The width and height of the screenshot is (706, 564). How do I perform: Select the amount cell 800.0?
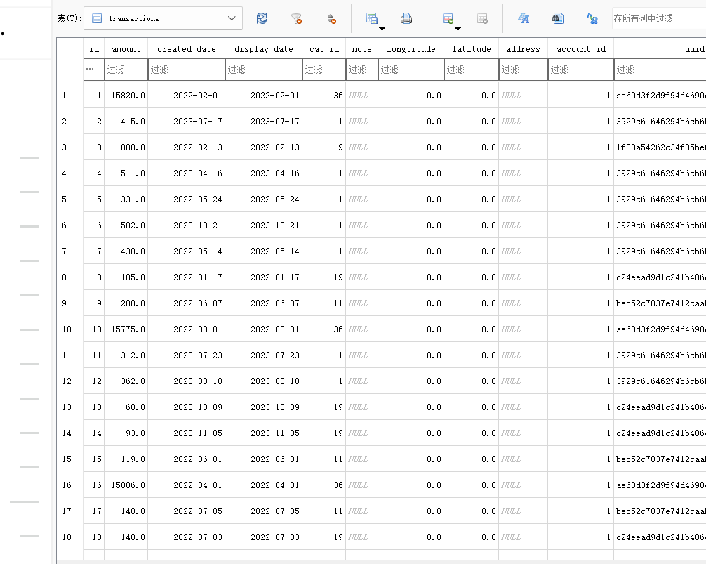coord(126,147)
